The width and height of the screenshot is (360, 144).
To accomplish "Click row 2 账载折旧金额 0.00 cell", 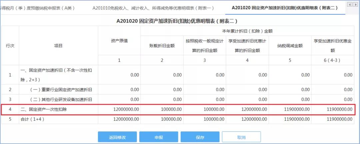I will click(x=162, y=89).
